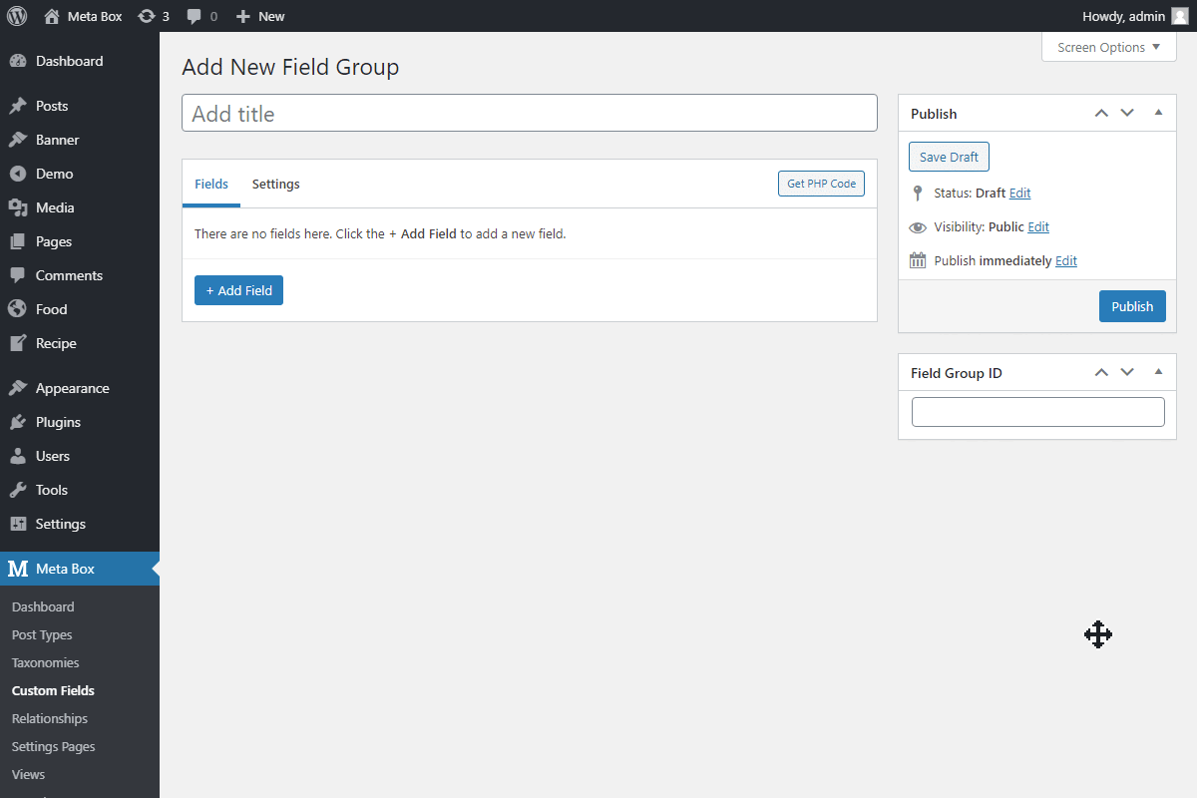Switch to the Settings tab
This screenshot has width=1197, height=798.
pos(275,184)
